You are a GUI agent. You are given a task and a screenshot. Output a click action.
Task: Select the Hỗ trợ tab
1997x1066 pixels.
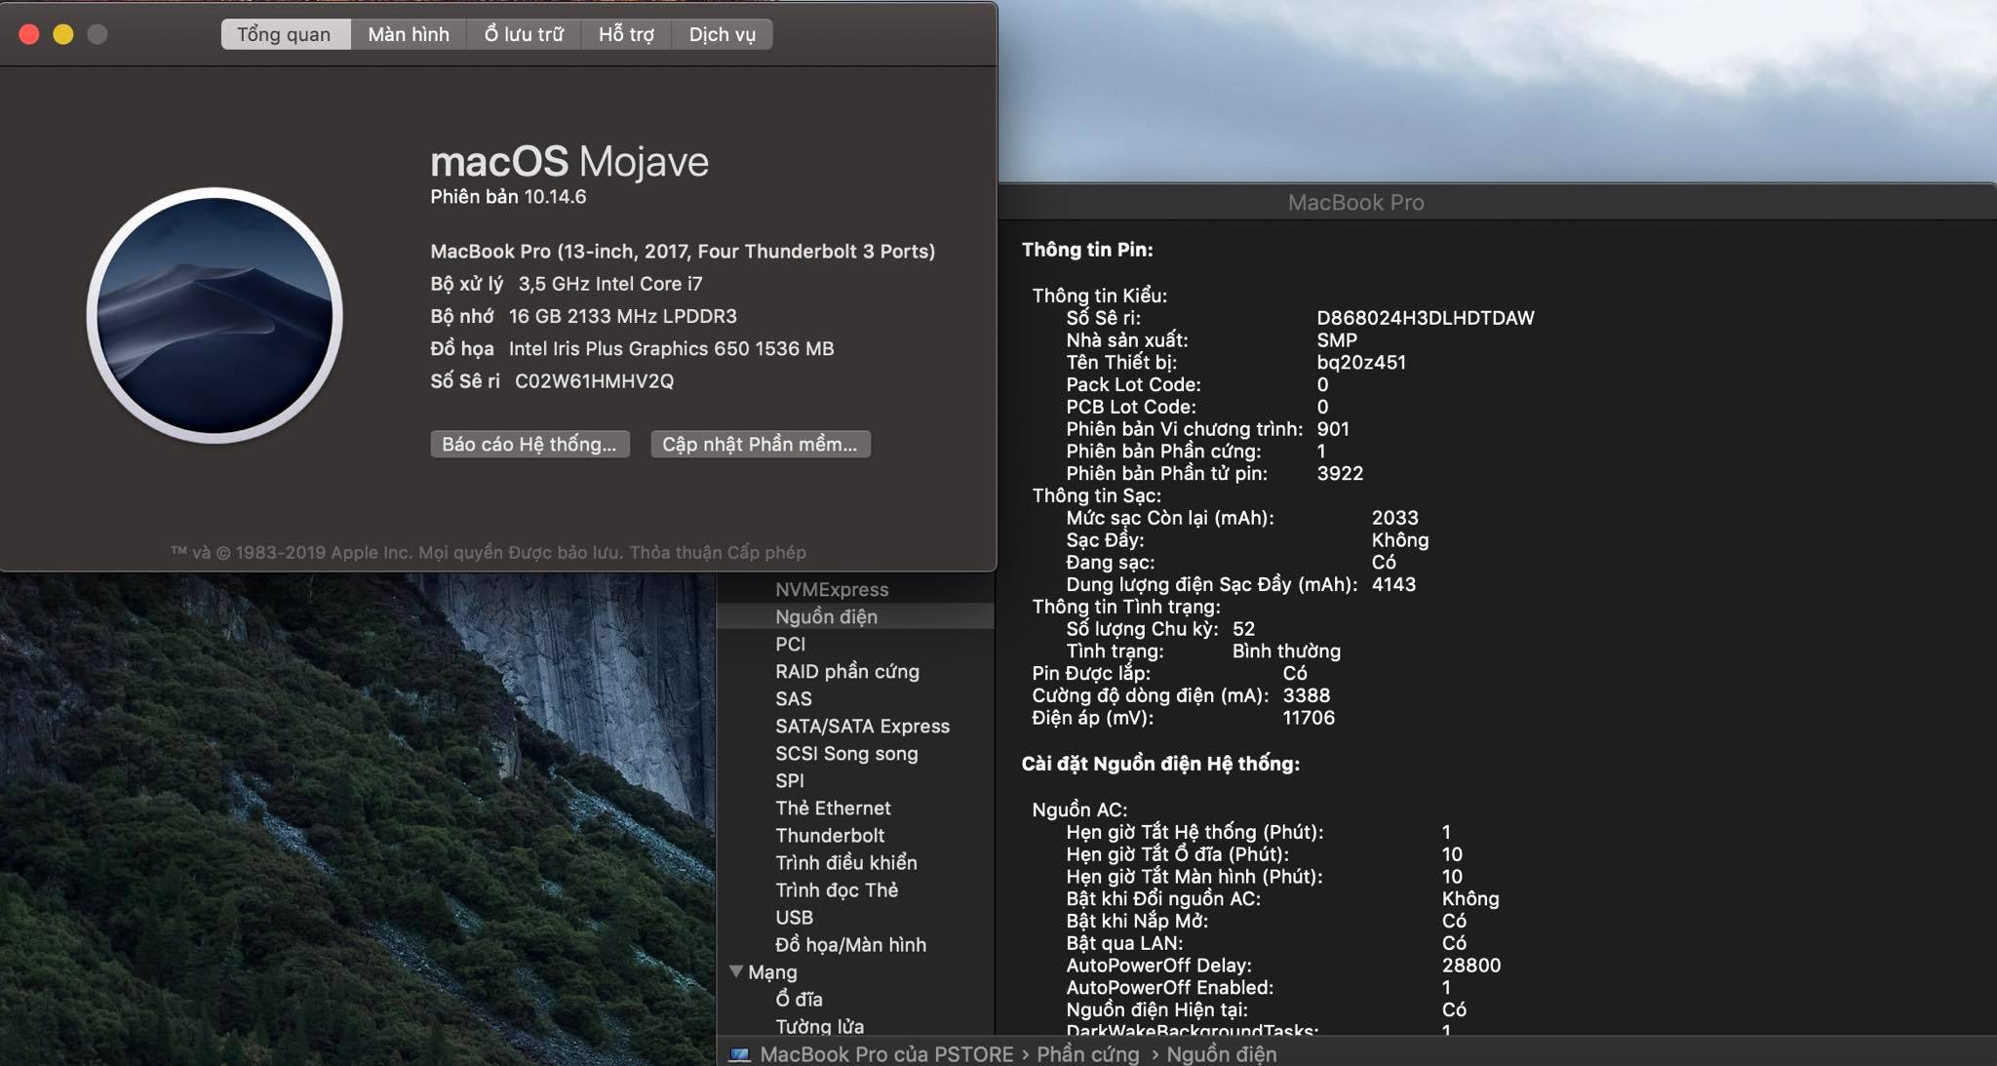pos(626,34)
